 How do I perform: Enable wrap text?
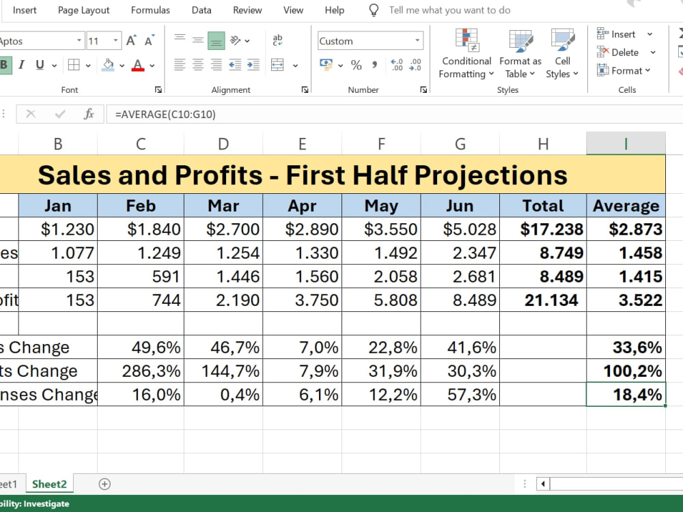coord(277,40)
